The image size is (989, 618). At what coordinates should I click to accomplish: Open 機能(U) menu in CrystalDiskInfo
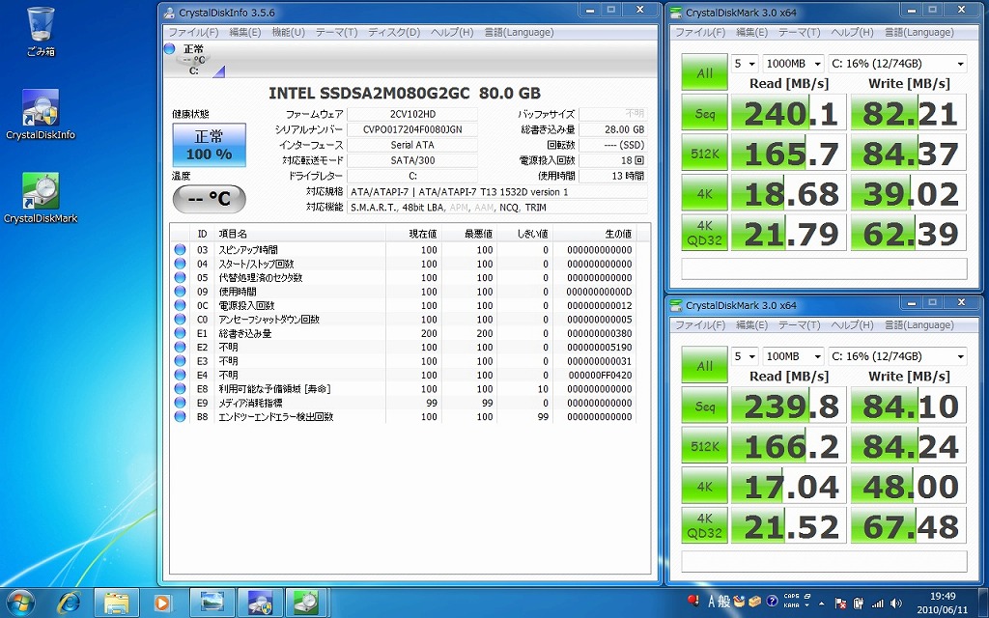(288, 32)
